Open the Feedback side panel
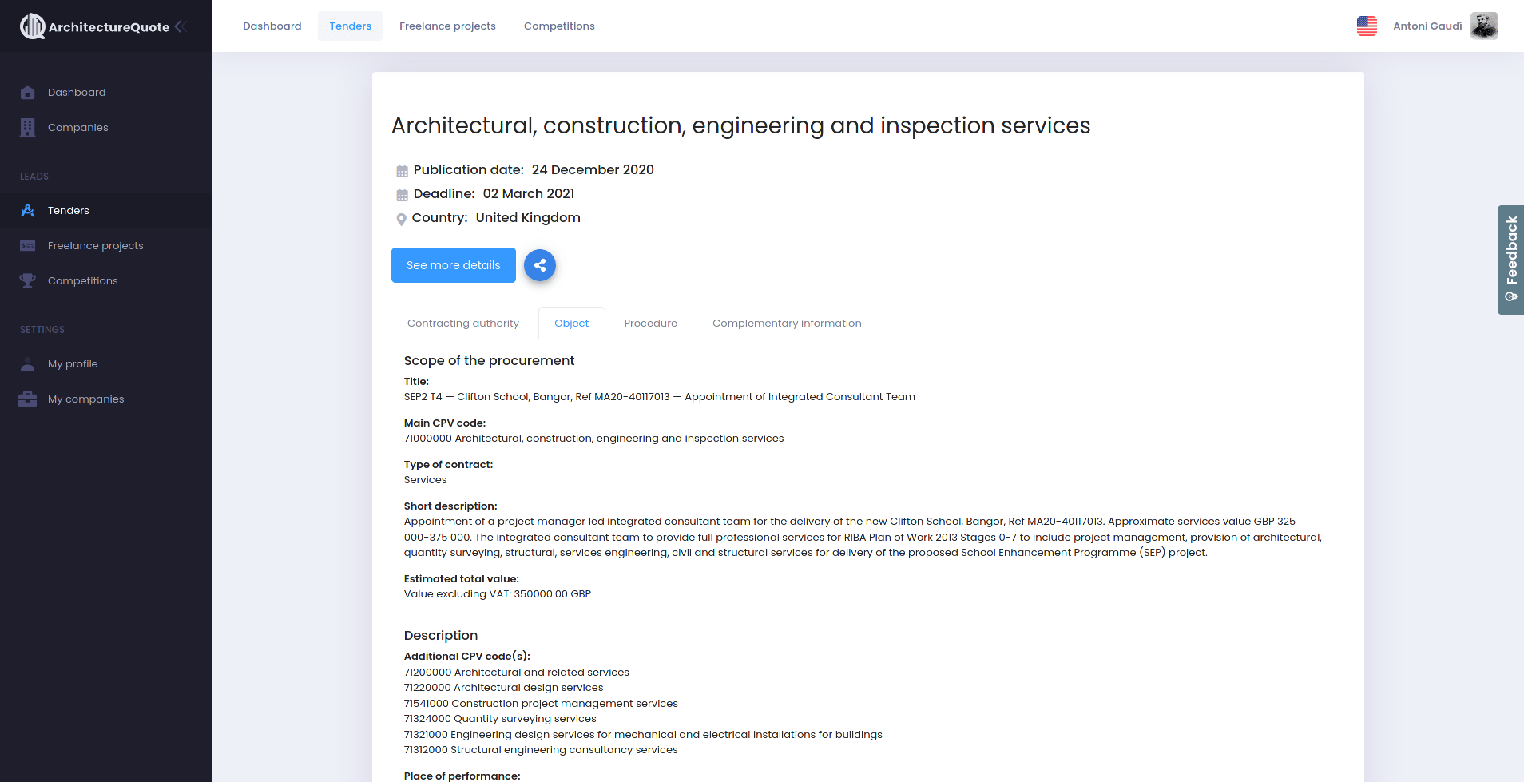 coord(1510,260)
